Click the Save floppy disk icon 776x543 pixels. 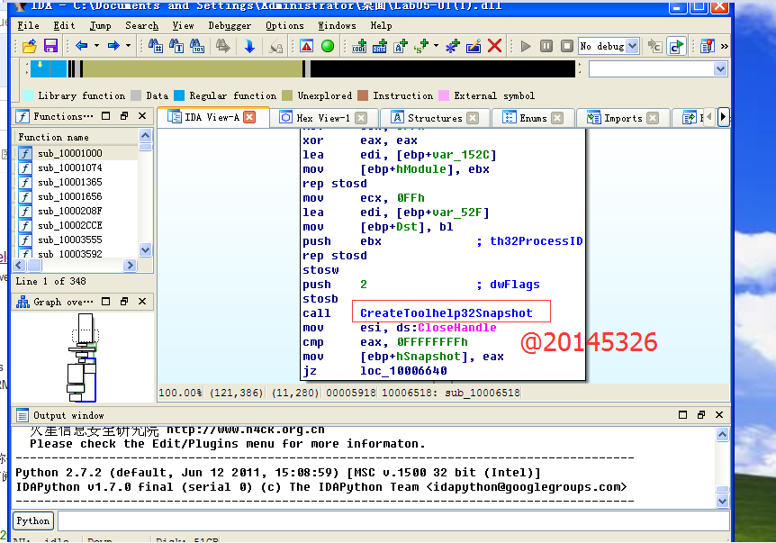click(50, 46)
